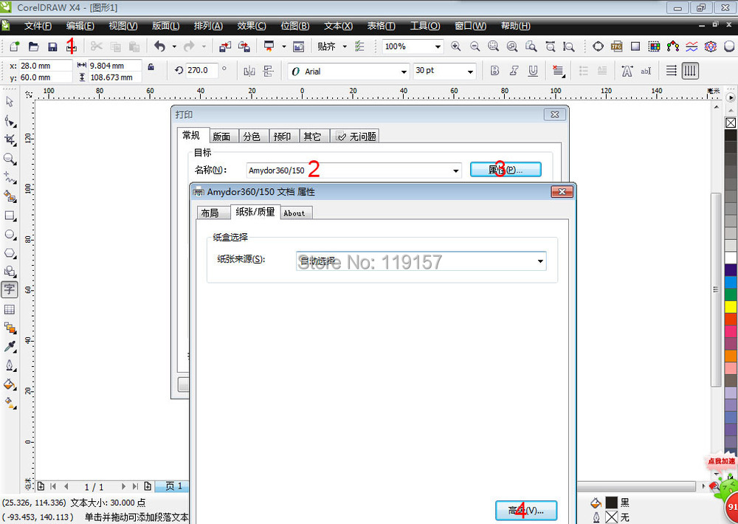Image resolution: width=738 pixels, height=524 pixels.
Task: Select the Eyedropper tool
Action: click(10, 347)
